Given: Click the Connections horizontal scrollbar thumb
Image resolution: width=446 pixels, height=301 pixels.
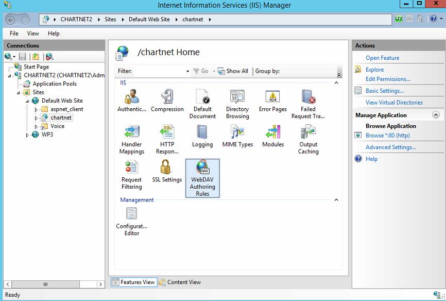Looking at the screenshot, I should pos(45,284).
